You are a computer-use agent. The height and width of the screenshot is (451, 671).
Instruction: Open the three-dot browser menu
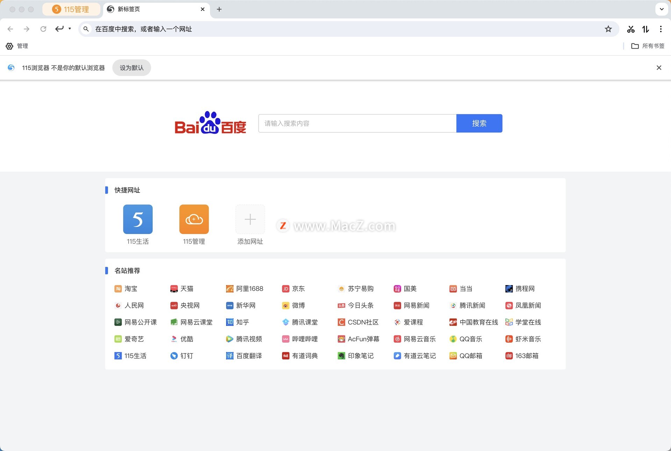(x=661, y=29)
